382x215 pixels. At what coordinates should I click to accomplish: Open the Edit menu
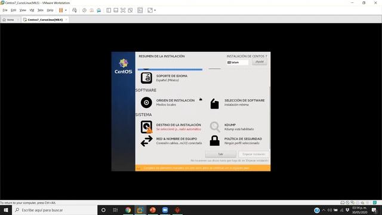[13, 10]
